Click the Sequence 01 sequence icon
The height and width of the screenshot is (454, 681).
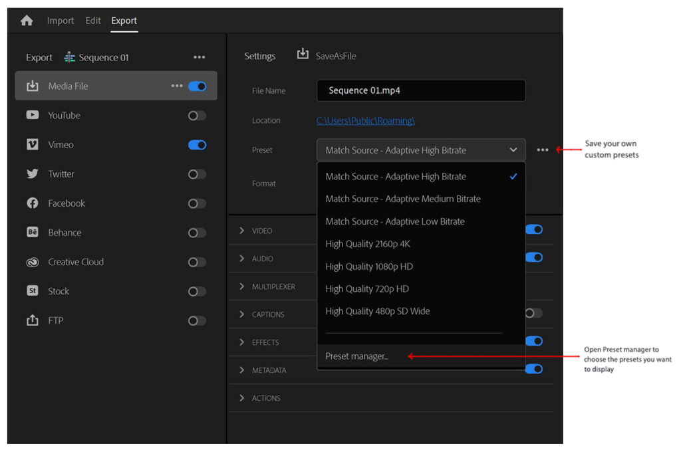click(69, 57)
